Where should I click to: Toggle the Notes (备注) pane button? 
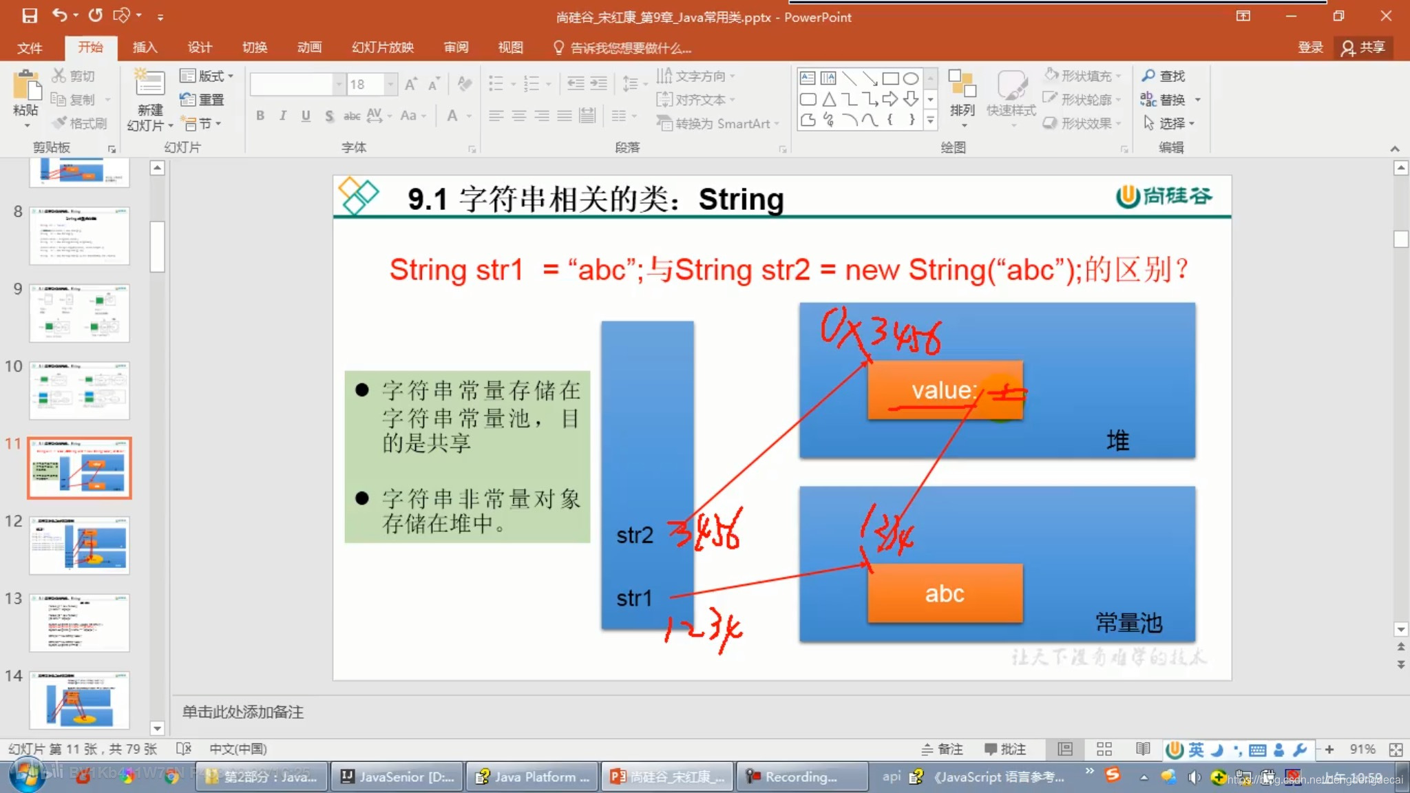click(942, 749)
